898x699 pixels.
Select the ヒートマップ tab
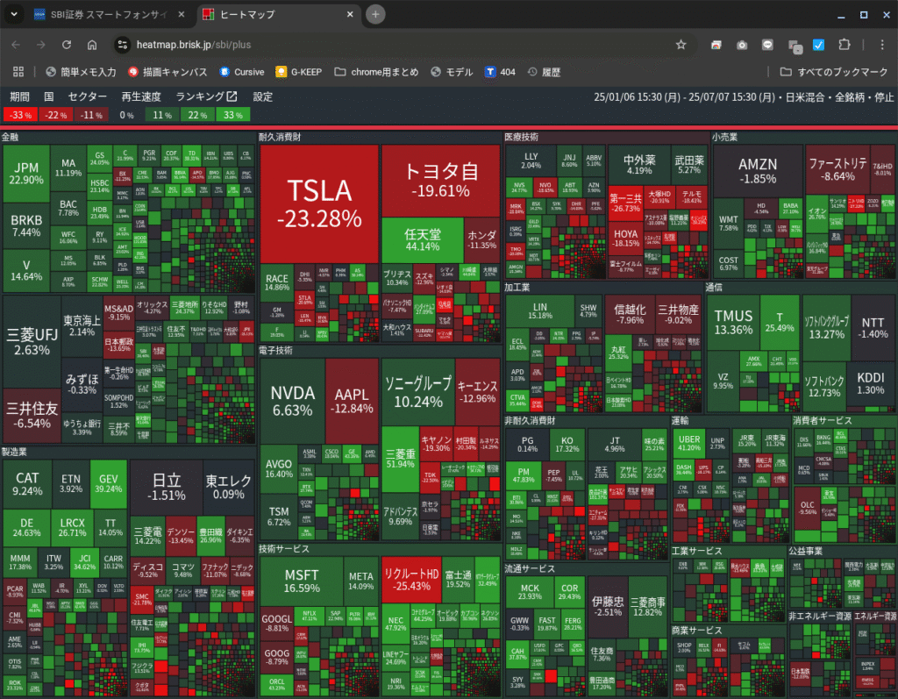point(279,14)
